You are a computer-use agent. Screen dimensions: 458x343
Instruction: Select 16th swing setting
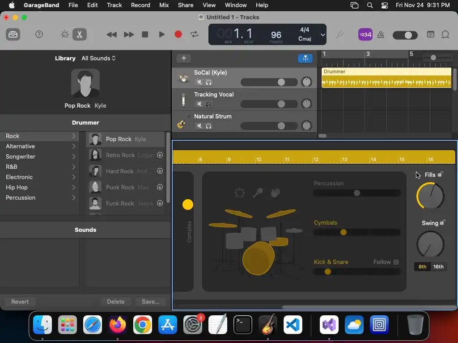click(x=438, y=267)
